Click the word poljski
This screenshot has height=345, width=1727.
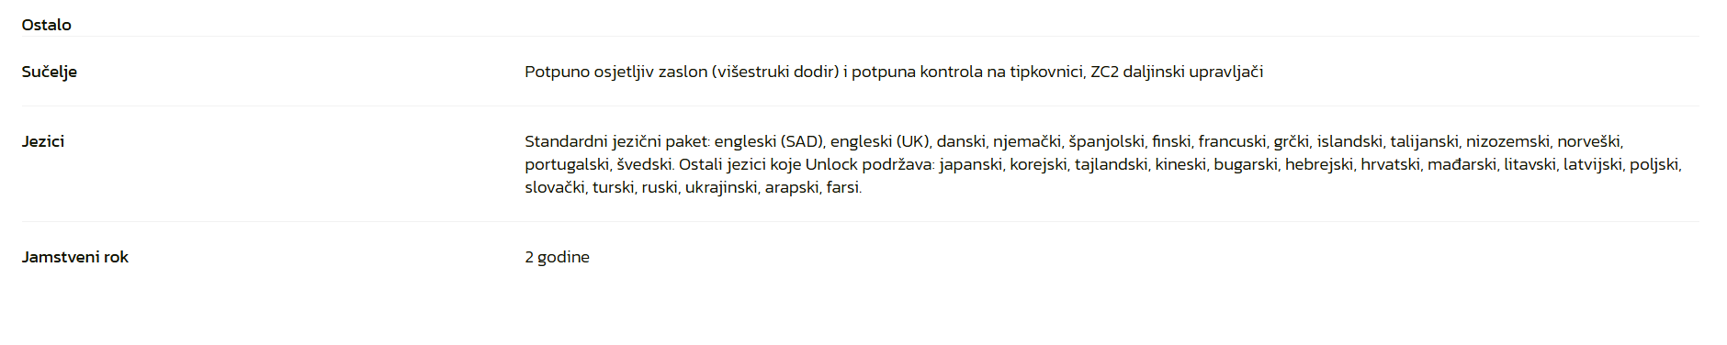click(1654, 164)
